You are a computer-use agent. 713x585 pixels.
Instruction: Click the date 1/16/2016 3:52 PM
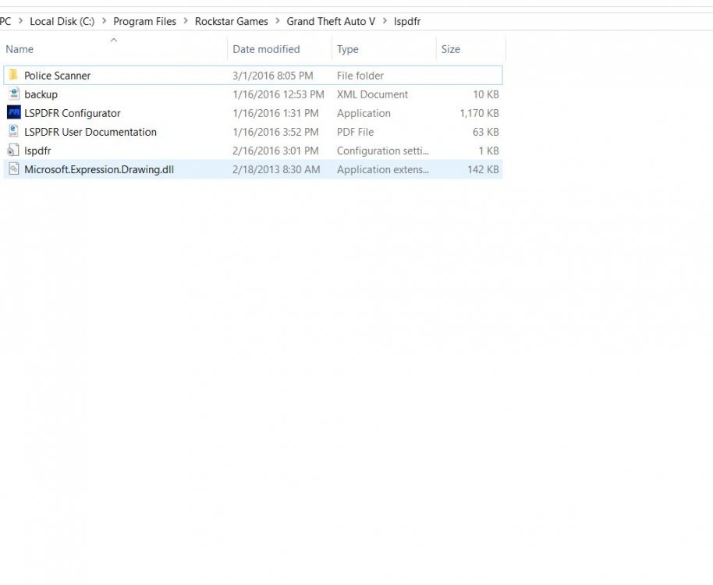[x=275, y=132]
